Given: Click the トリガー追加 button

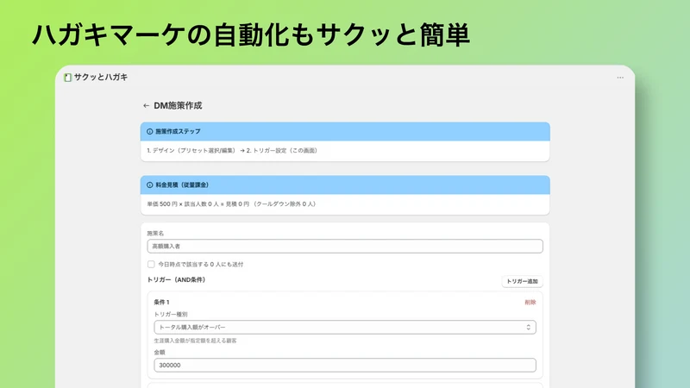Looking at the screenshot, I should click(522, 282).
